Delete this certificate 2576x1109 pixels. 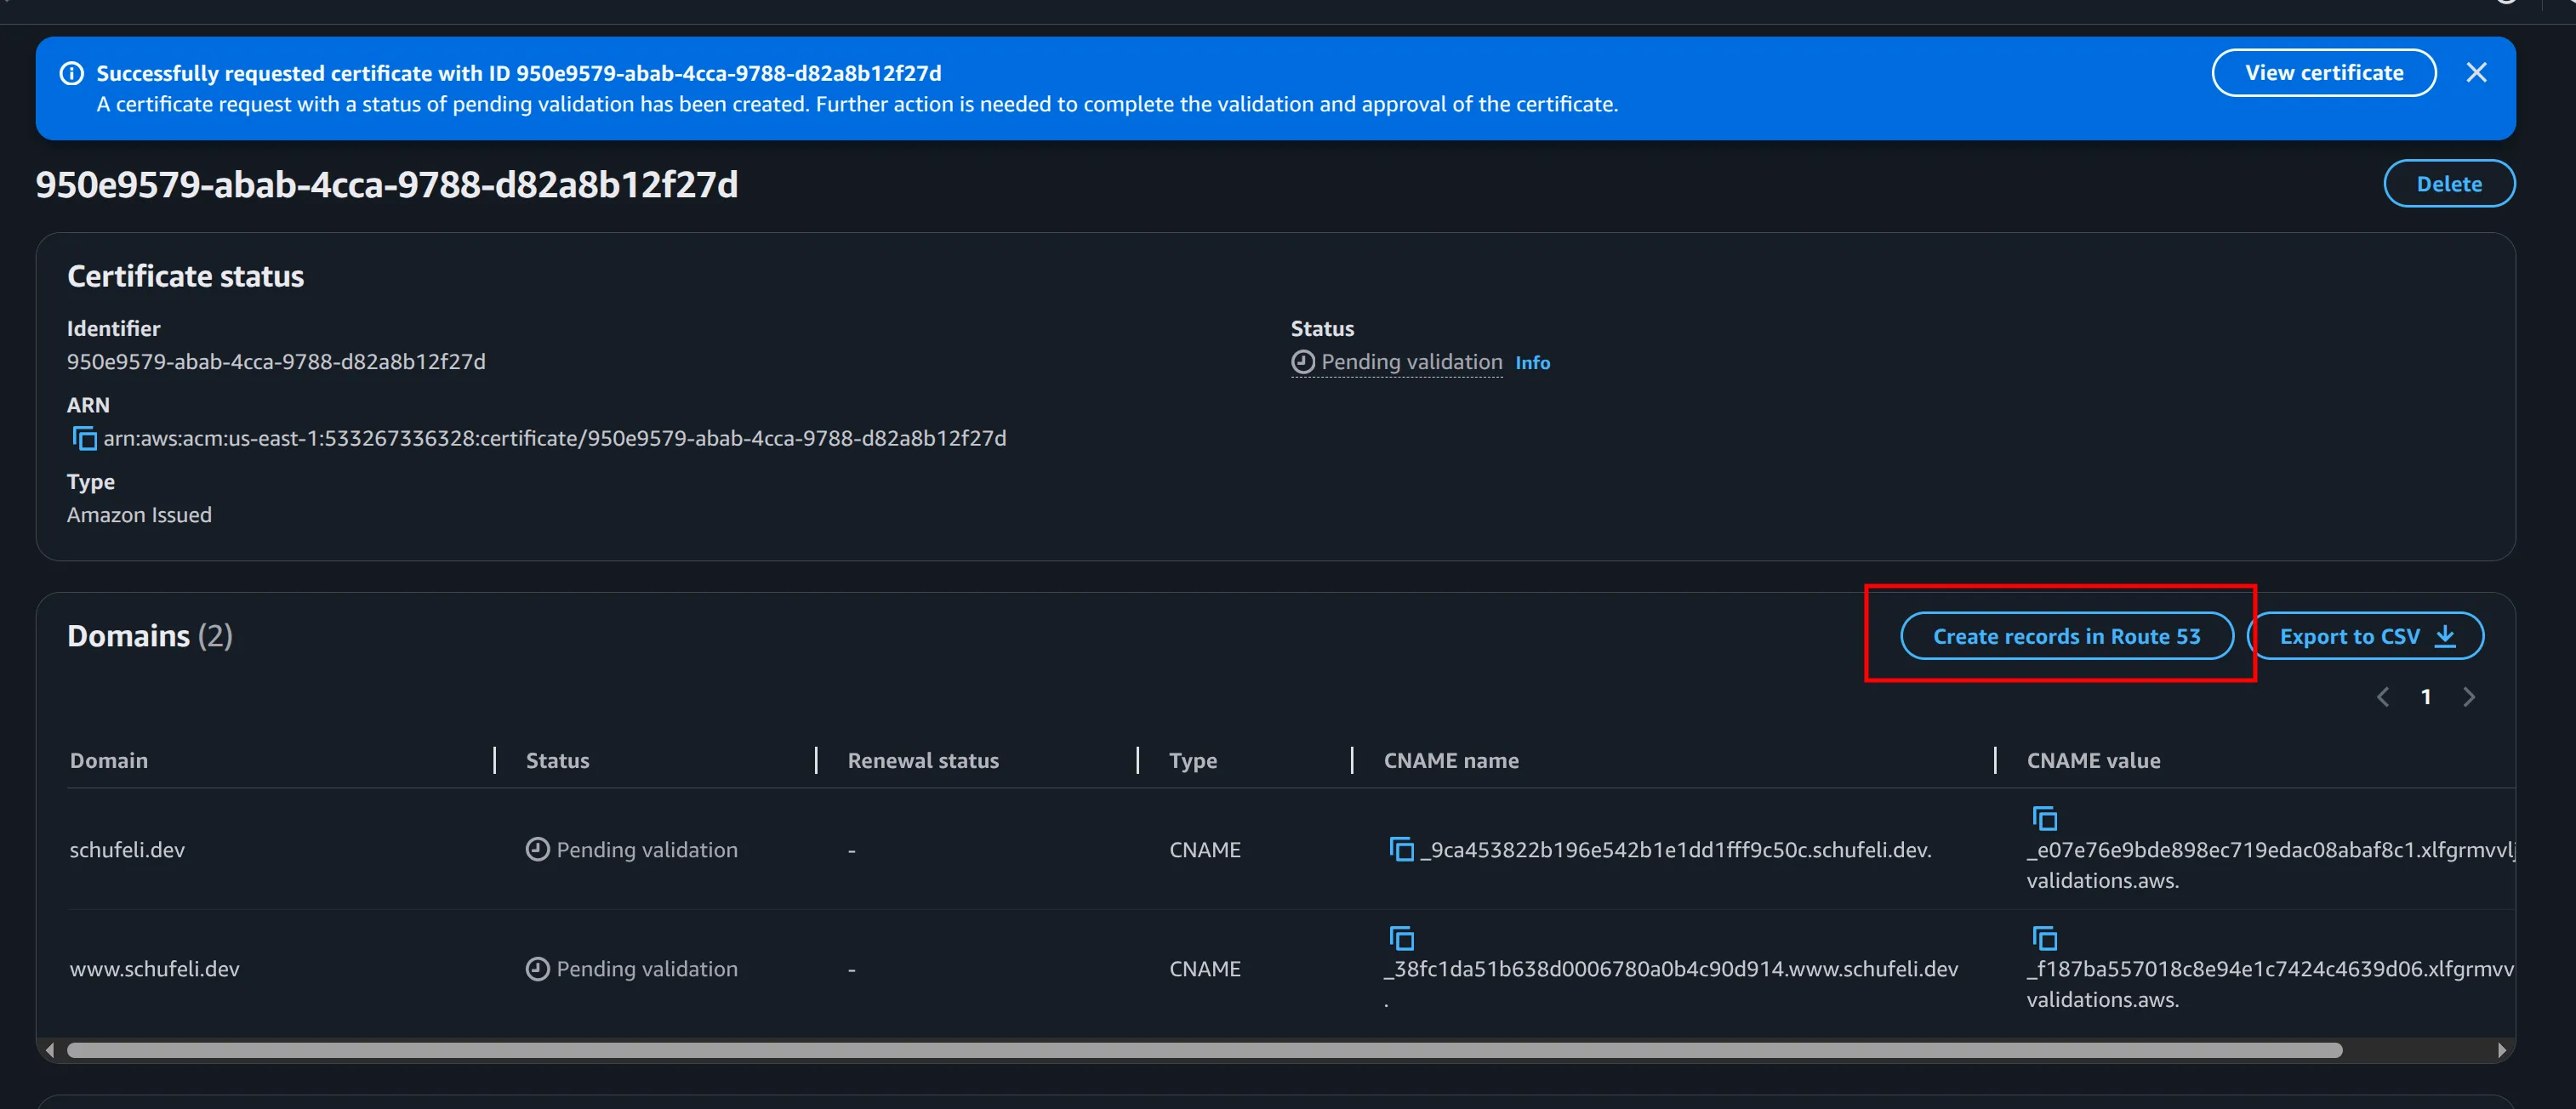pyautogui.click(x=2448, y=184)
